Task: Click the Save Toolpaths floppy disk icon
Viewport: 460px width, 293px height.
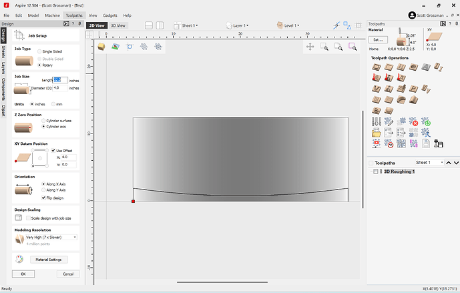Action: point(439,143)
